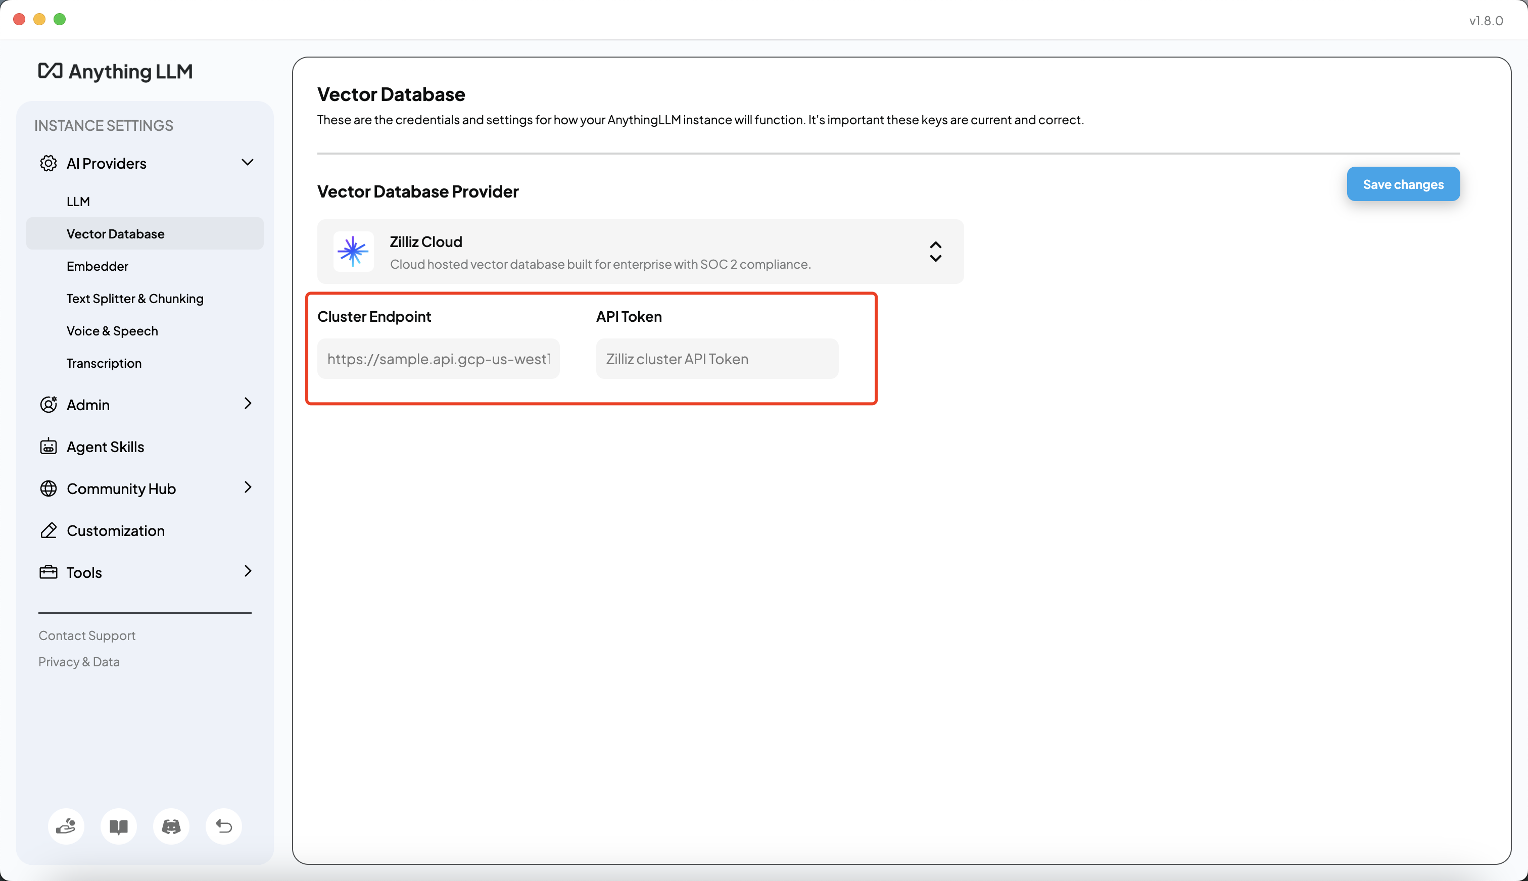Open the vector database provider dropdown

click(935, 252)
